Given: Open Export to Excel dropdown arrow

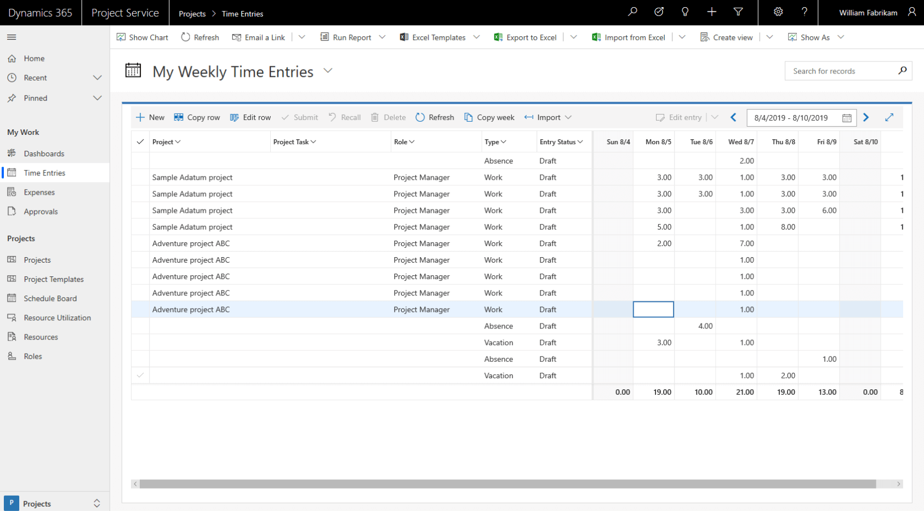Looking at the screenshot, I should point(574,37).
